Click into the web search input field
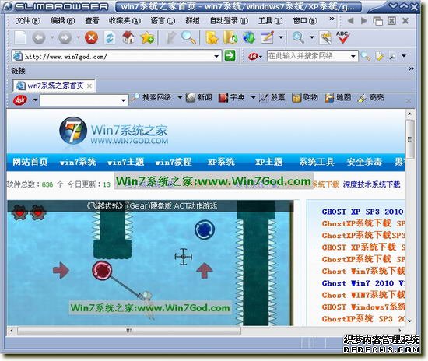 308,56
